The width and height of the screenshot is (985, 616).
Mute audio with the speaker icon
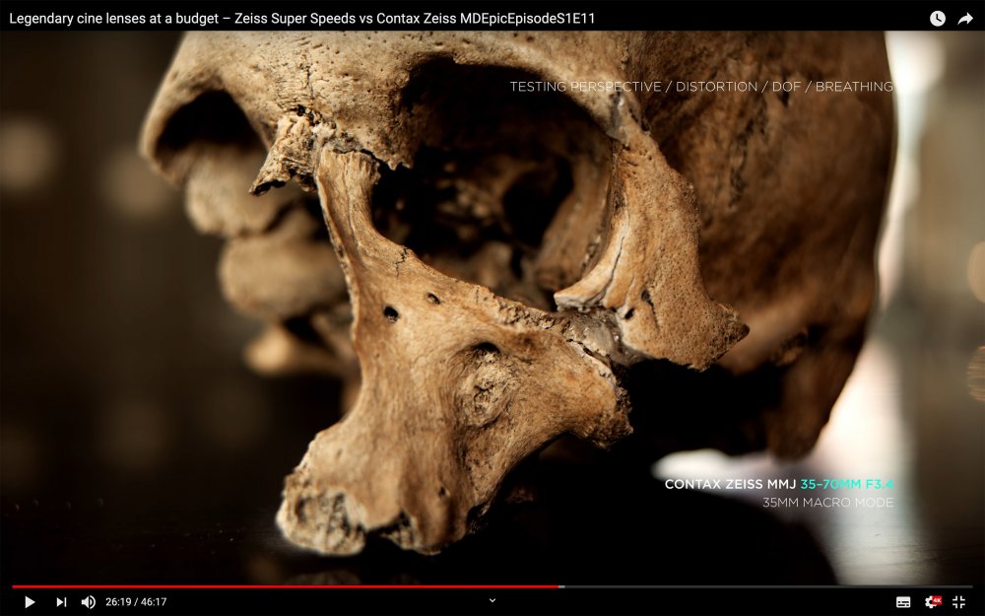click(x=89, y=601)
